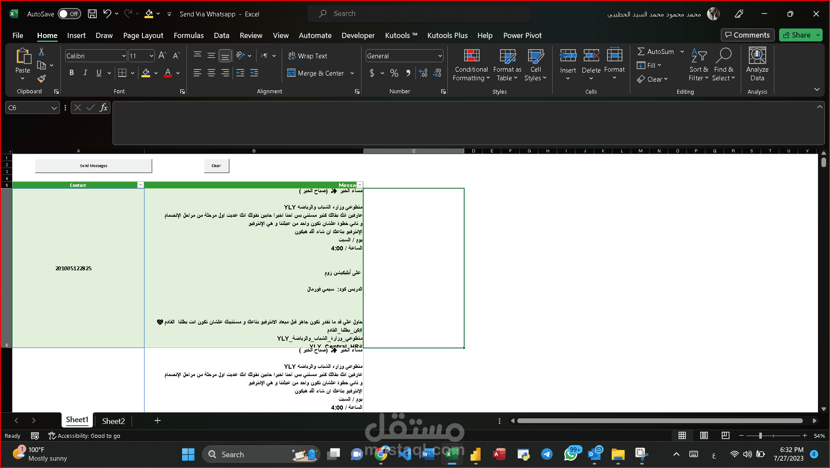The width and height of the screenshot is (830, 468).
Task: Switch to the Formulas ribbon tab
Action: tap(189, 35)
